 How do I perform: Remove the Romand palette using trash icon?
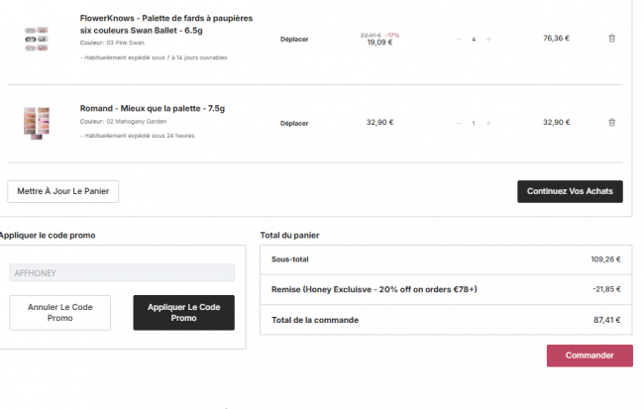tap(611, 123)
